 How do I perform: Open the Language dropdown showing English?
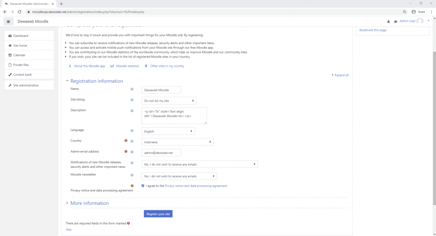(168, 131)
